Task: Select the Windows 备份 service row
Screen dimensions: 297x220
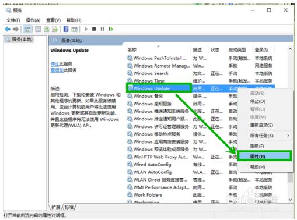Action: click(182, 96)
